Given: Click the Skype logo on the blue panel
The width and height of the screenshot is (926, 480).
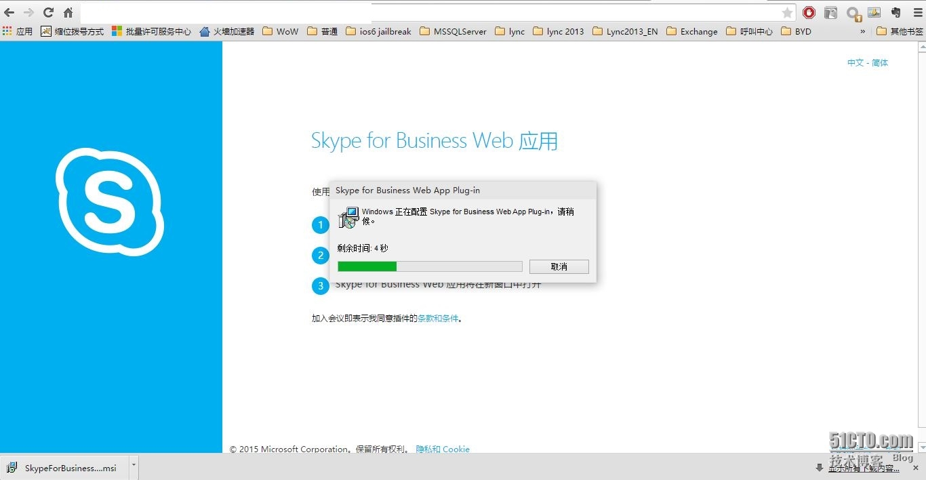Looking at the screenshot, I should (x=110, y=202).
